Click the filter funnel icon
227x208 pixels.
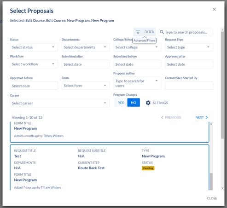pos(138,32)
